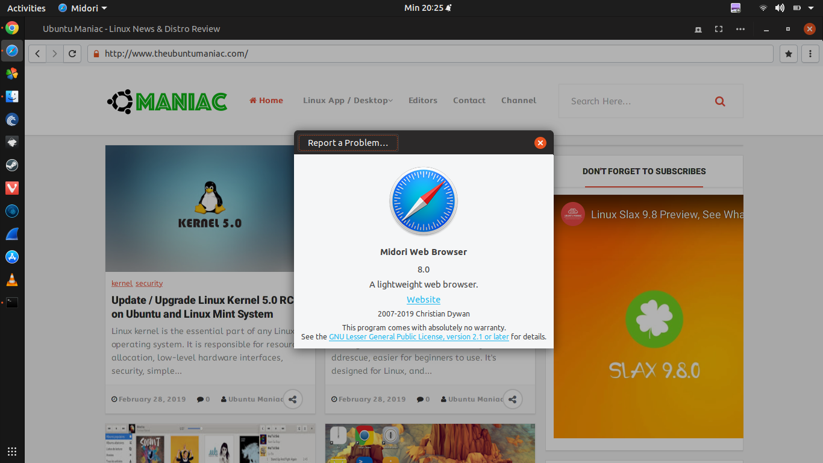Launch the dark blue circle app in dock
Image resolution: width=823 pixels, height=463 pixels.
coord(12,211)
